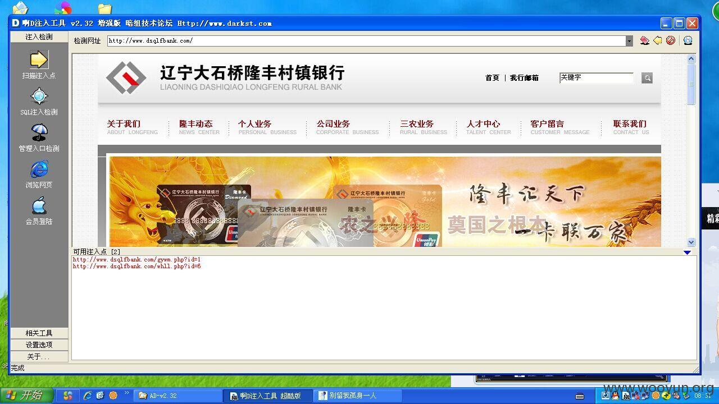719x404 pixels.
Task: Click the webpage scrollbar down arrow
Action: click(x=691, y=242)
